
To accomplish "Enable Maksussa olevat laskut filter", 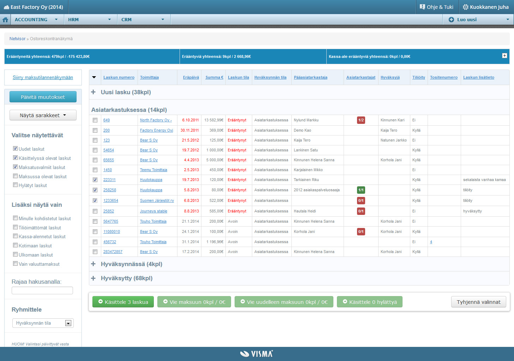I will click(15, 176).
